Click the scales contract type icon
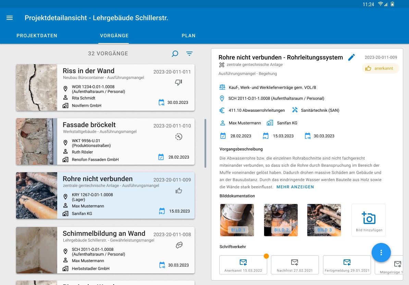The image size is (409, 285). coord(222,87)
